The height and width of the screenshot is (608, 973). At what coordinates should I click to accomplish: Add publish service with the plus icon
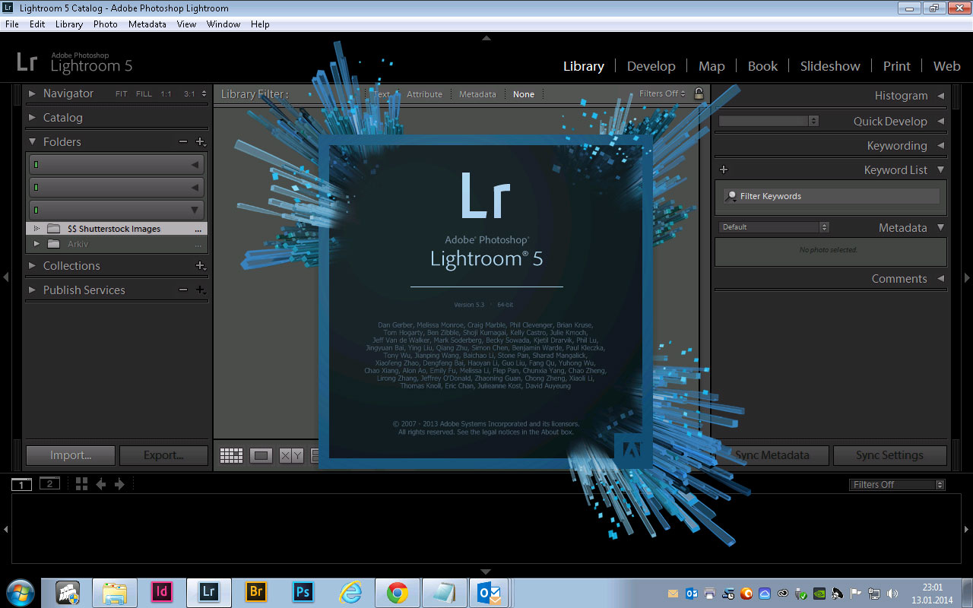point(201,290)
